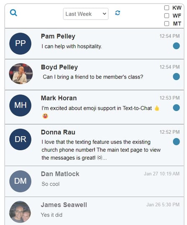Open Boyd Pelley's profile photo
187x225 pixels.
(x=21, y=73)
